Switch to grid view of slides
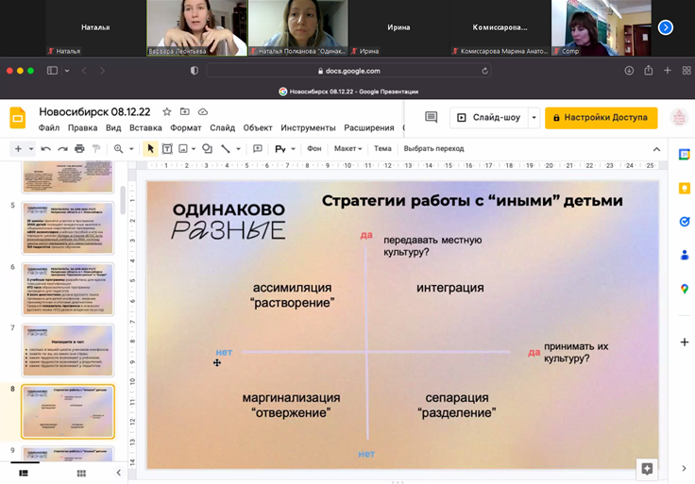695x484 pixels. tap(81, 473)
